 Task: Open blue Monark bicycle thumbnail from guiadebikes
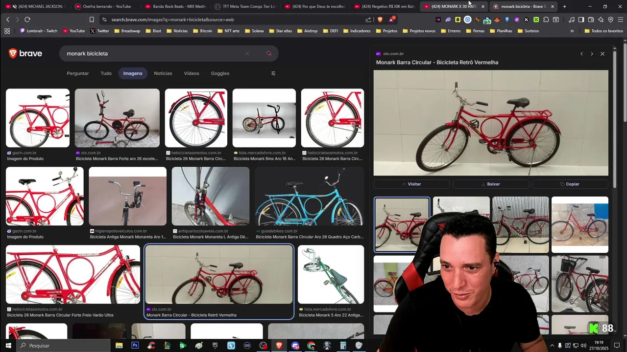click(309, 196)
